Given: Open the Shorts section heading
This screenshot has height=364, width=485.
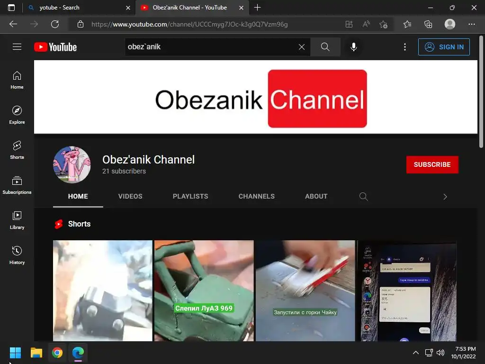Looking at the screenshot, I should [x=79, y=224].
